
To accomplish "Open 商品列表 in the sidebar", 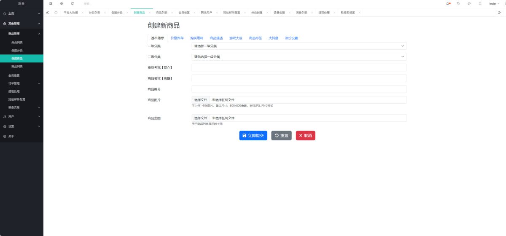I will [22, 67].
